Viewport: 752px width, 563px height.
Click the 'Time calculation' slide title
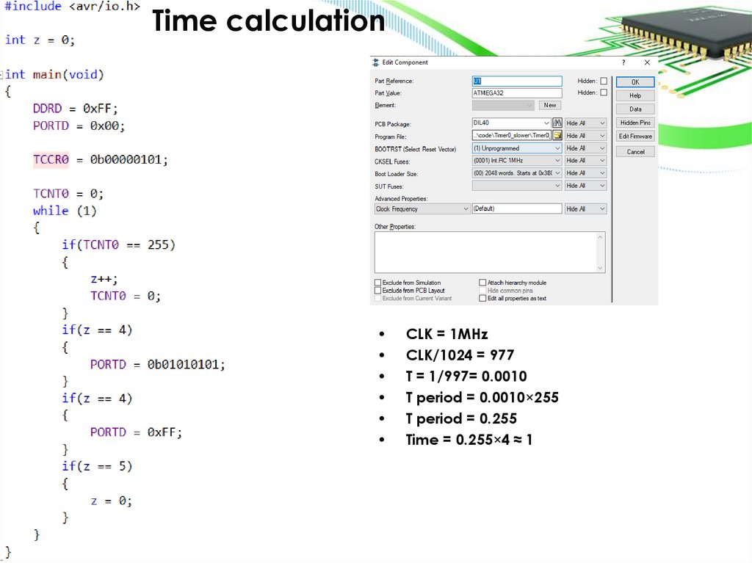(269, 21)
